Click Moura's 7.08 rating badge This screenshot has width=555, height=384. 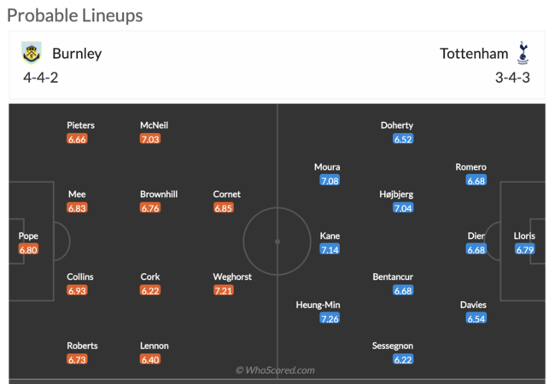coord(330,181)
